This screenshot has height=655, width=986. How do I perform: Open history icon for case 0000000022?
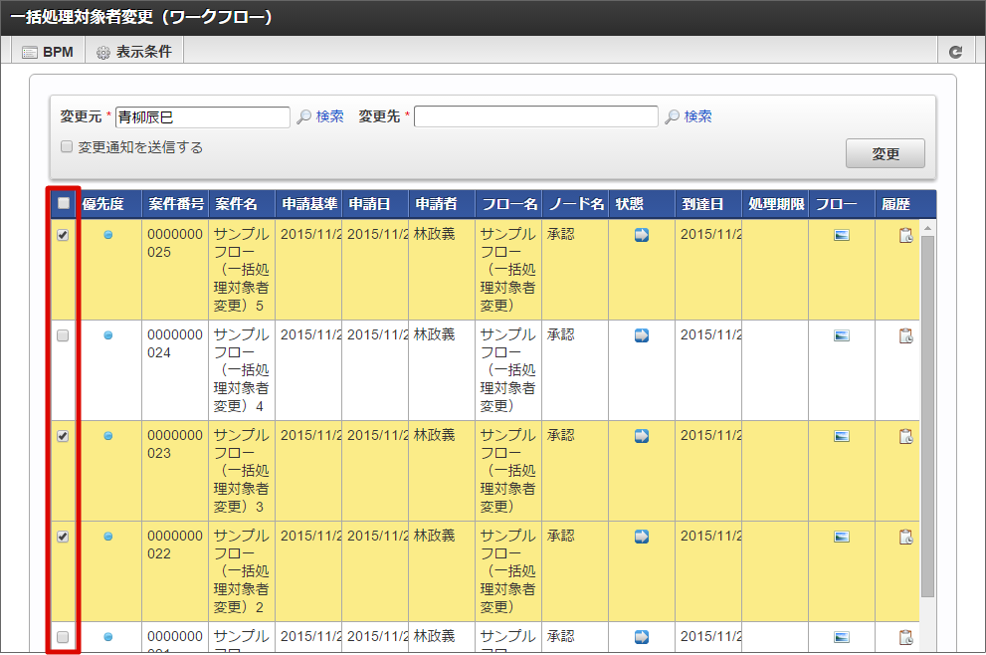[x=905, y=537]
